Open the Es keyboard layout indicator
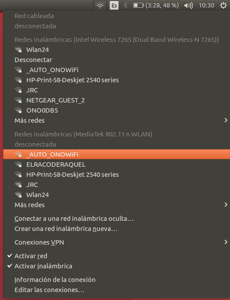Viewport: 230px width, 300px height. tap(114, 5)
